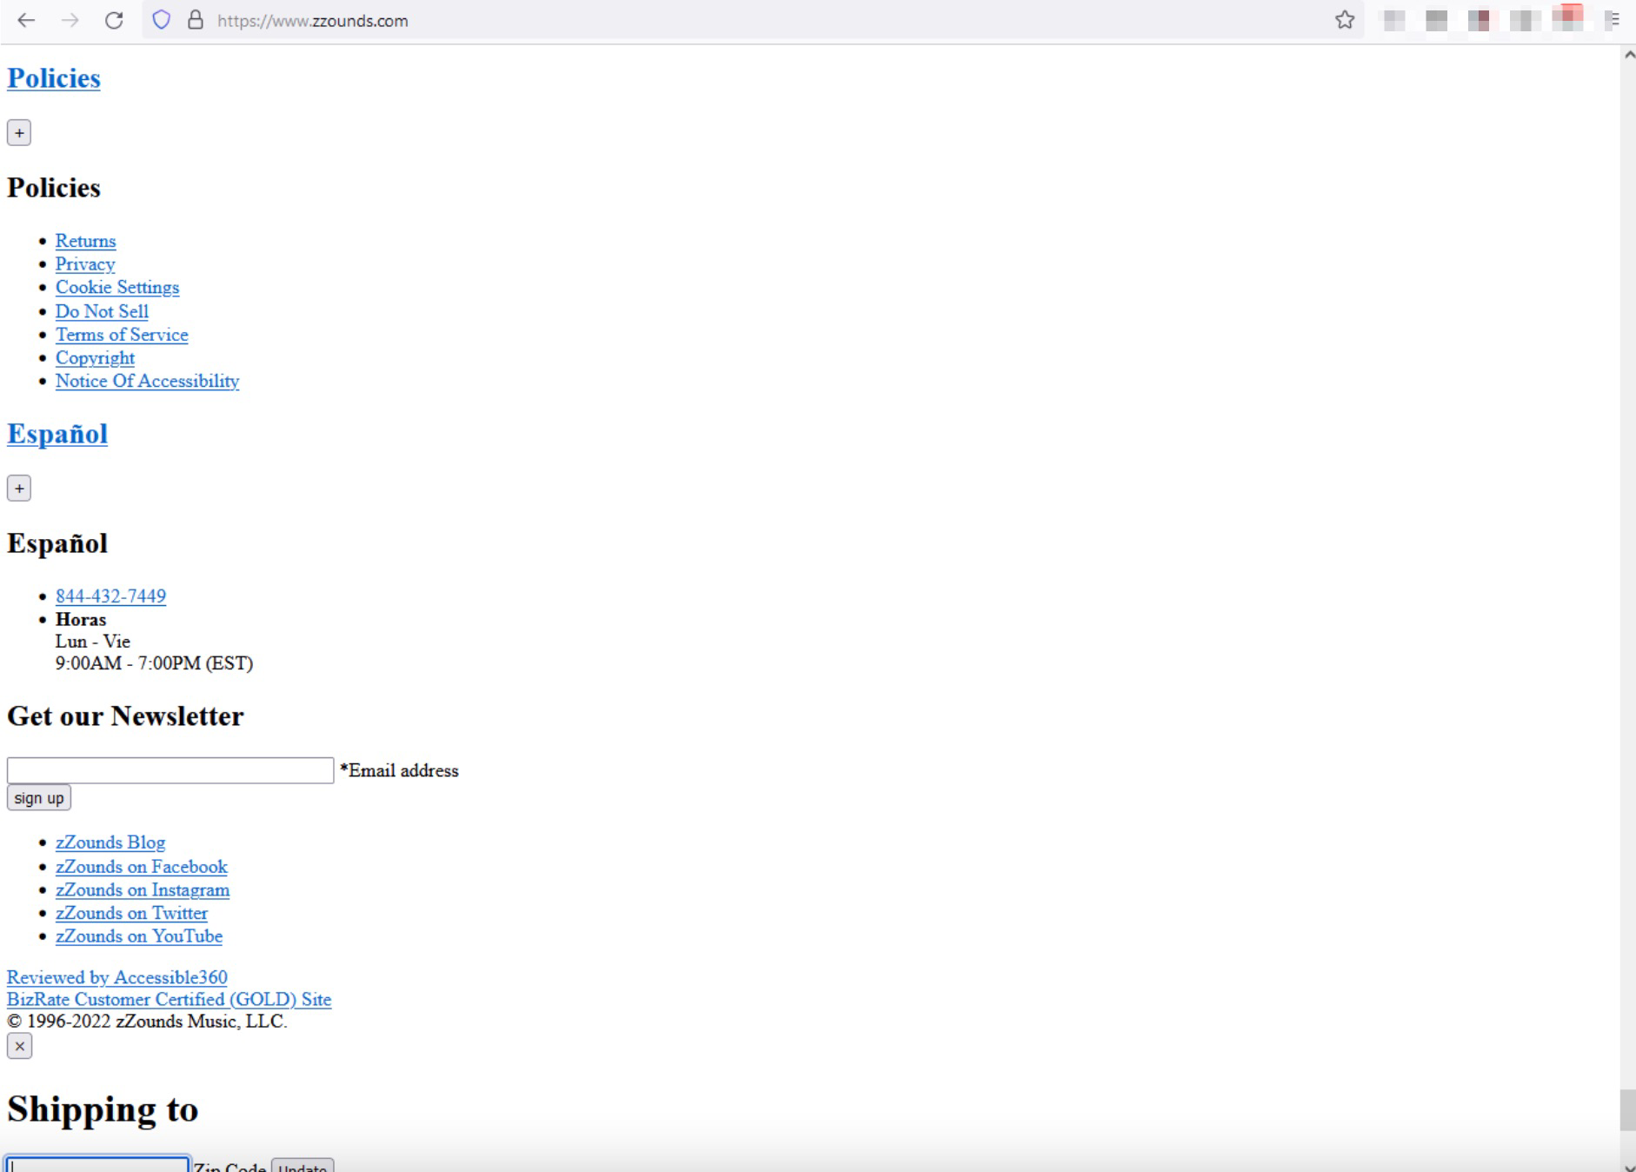Open the Español heading link

[57, 434]
